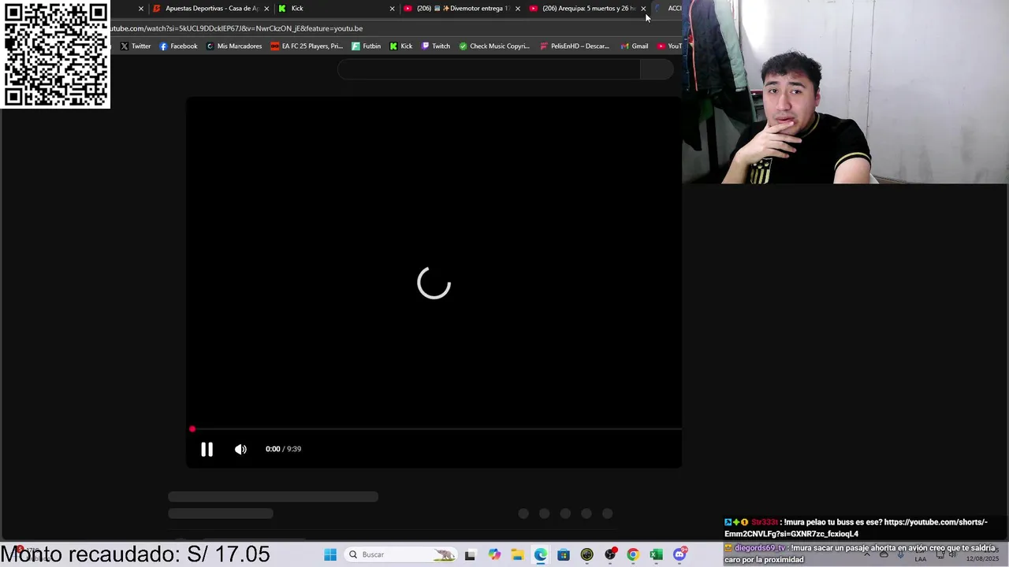Close the Arequipa: 5 muertos tab

643,9
